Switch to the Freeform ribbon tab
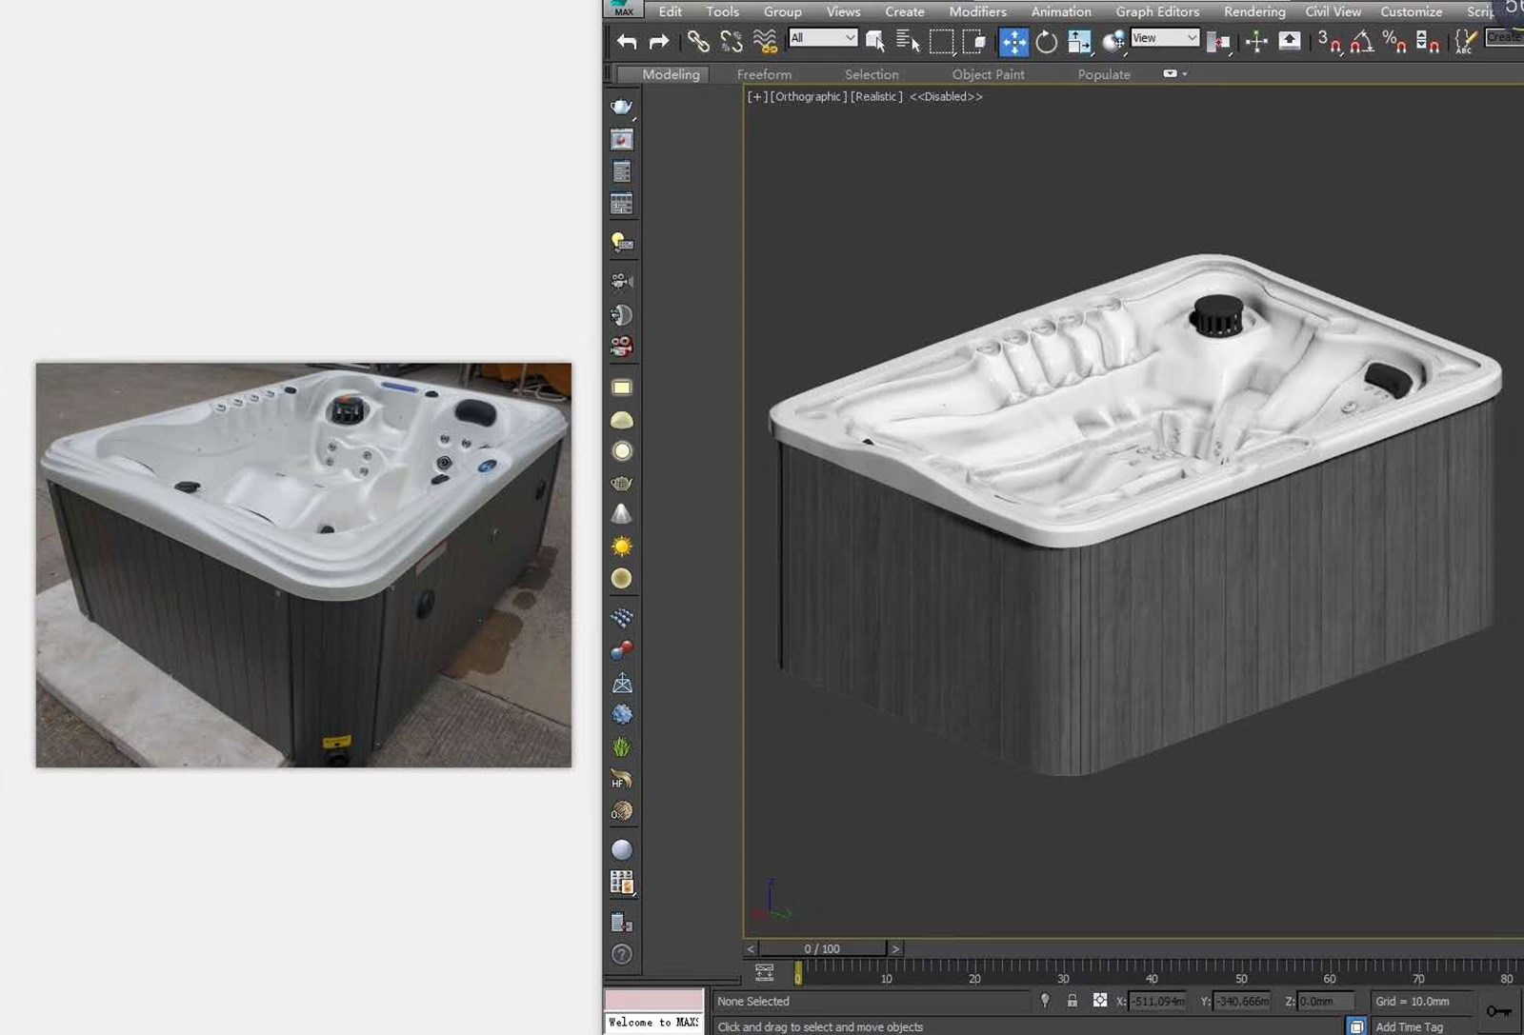Viewport: 1524px width, 1035px height. point(764,74)
